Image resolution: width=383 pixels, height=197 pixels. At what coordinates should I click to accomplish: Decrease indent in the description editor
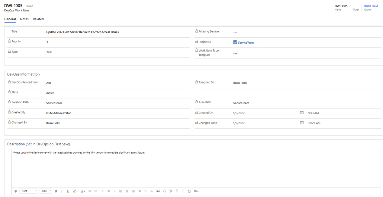point(102,191)
